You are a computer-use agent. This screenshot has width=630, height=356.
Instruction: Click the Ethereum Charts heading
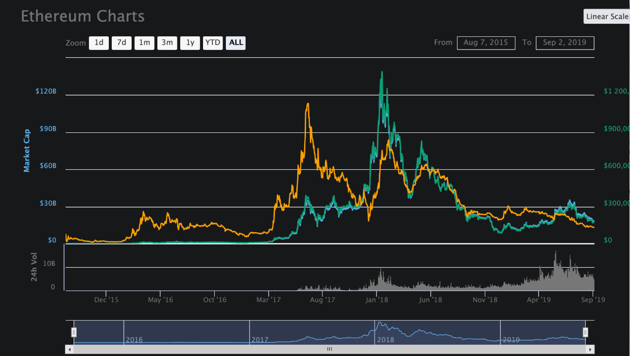83,16
